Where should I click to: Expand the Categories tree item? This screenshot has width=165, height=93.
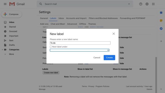2,50
